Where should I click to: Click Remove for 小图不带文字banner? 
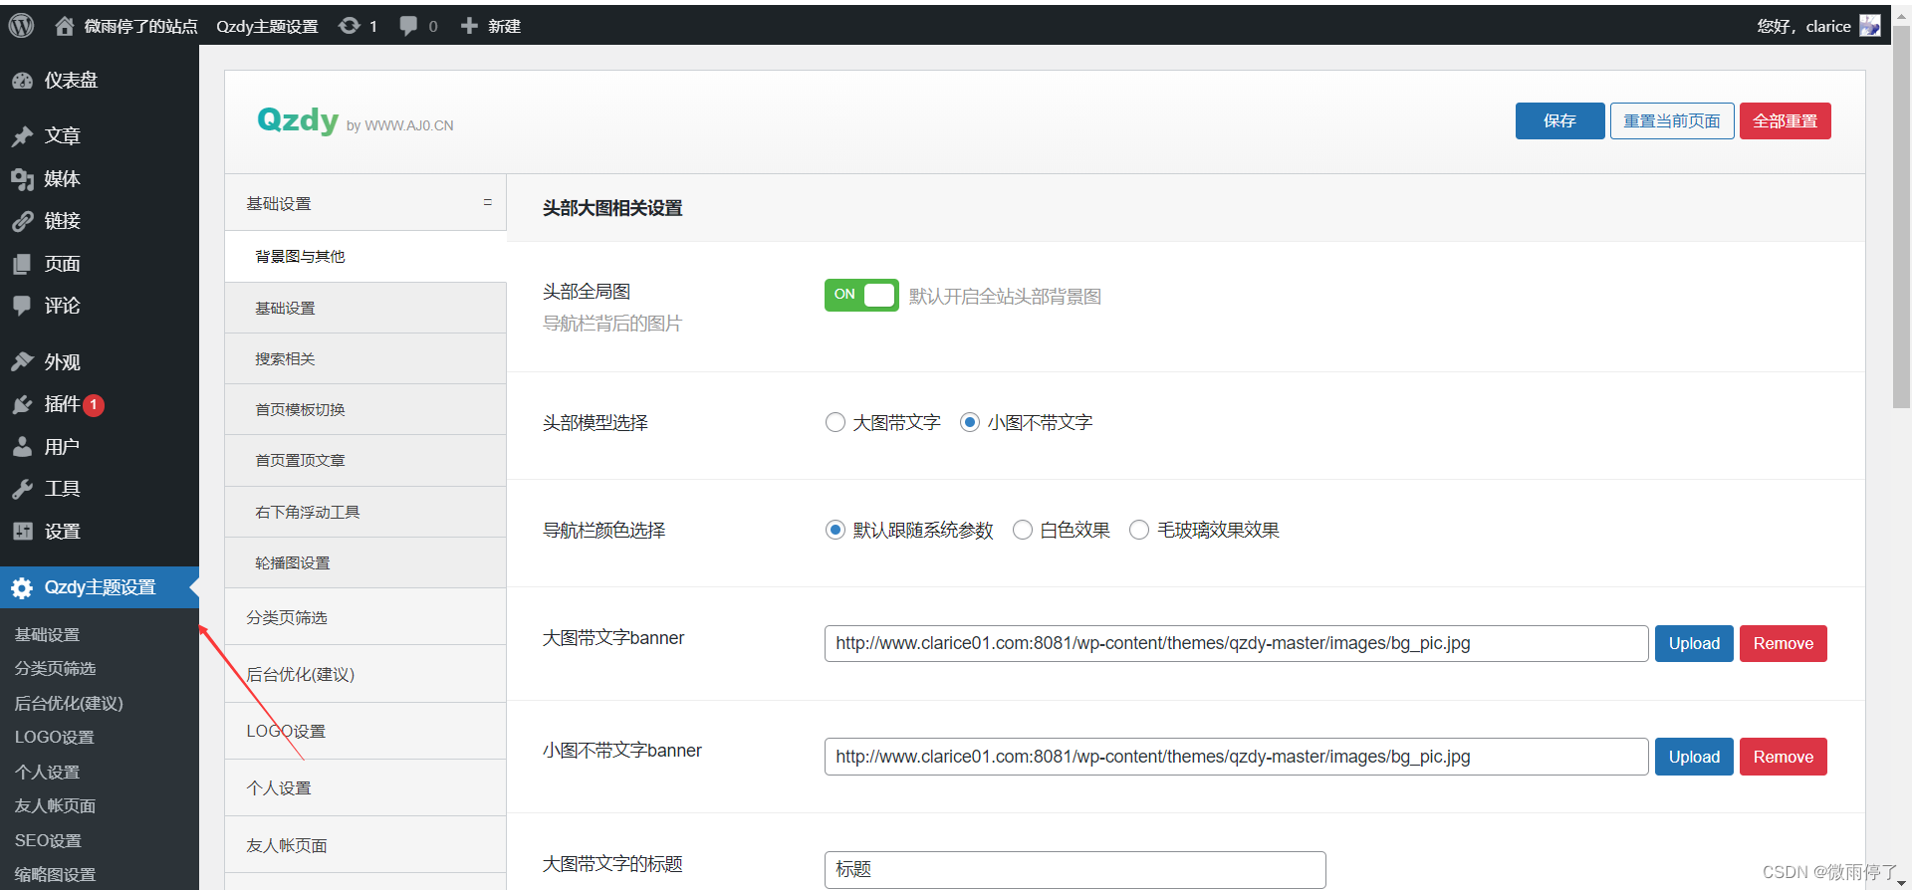point(1783,757)
